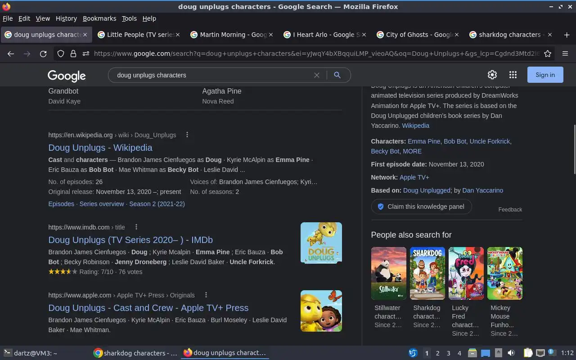This screenshot has width=576, height=360.
Task: Open a new tab with plus button
Action: pyautogui.click(x=567, y=35)
